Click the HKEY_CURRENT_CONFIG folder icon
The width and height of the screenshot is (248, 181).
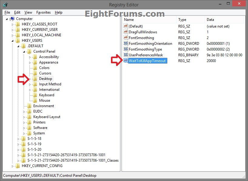tap(18, 166)
